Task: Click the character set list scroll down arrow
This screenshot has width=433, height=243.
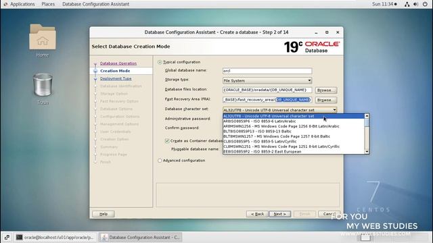Action: [x=367, y=151]
